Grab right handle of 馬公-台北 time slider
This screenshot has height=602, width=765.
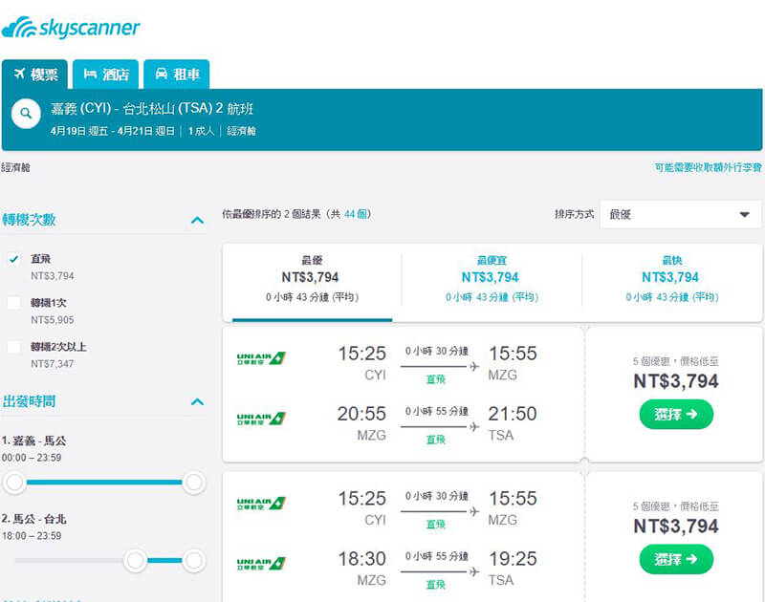pyautogui.click(x=194, y=561)
